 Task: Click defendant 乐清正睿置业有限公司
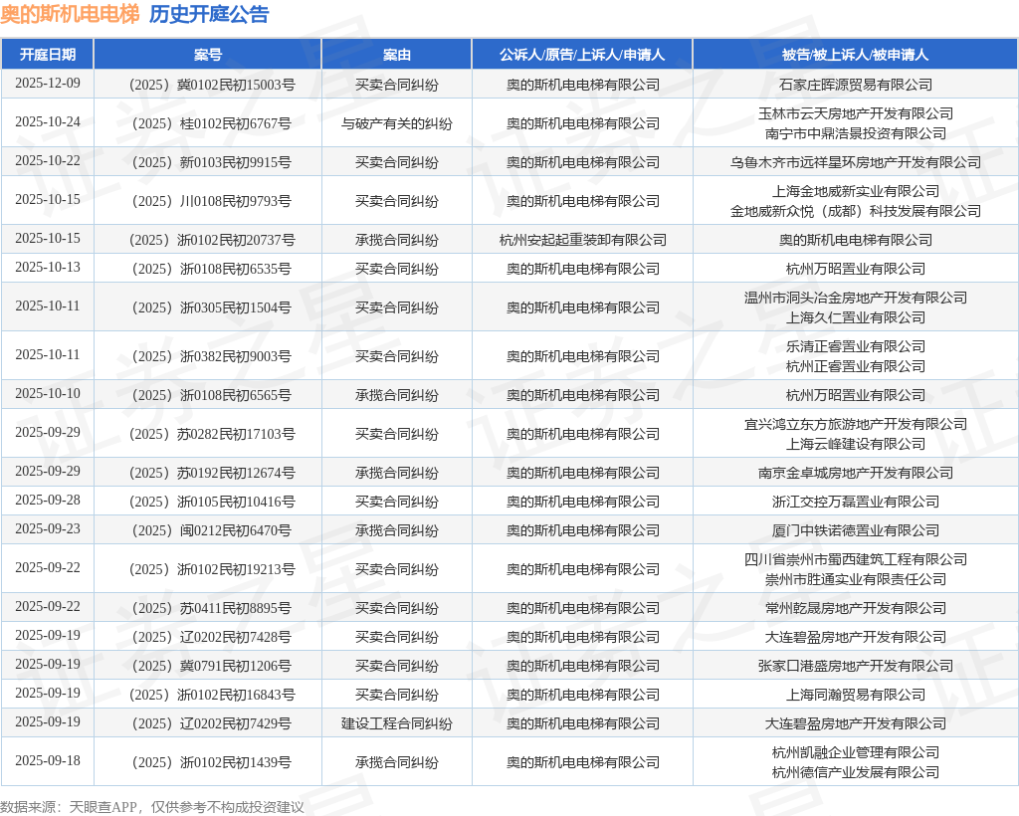[855, 347]
